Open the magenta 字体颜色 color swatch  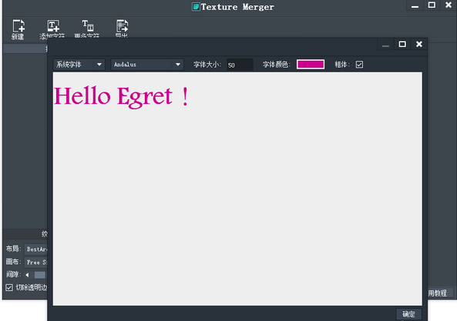[311, 65]
